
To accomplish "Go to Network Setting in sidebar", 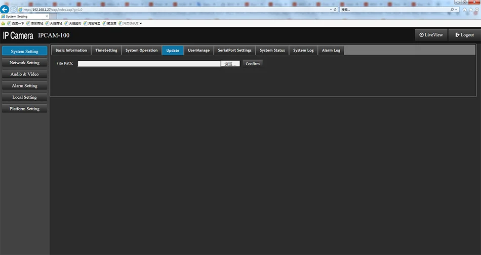I will pos(24,63).
